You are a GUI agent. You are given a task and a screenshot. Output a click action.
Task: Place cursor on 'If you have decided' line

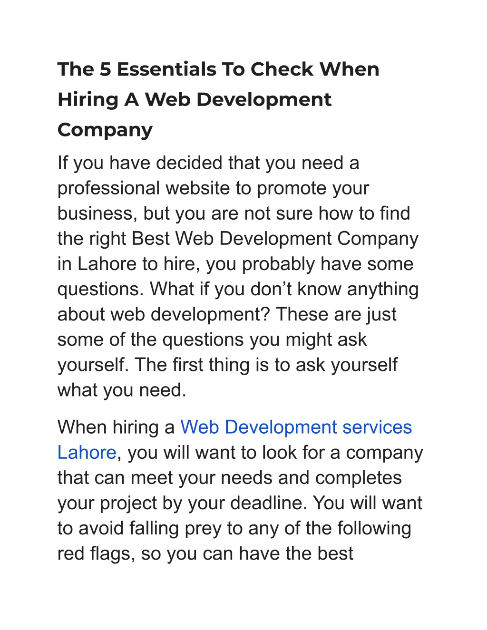pyautogui.click(x=208, y=163)
